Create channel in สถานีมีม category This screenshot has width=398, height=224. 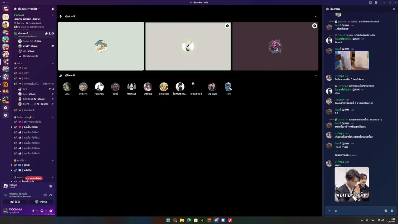53,161
